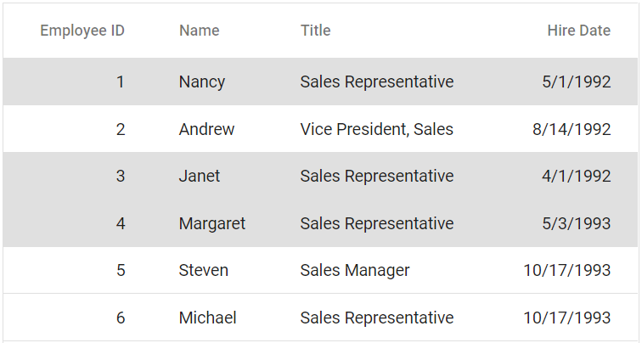
Task: Sort by the Name column header
Action: point(199,31)
